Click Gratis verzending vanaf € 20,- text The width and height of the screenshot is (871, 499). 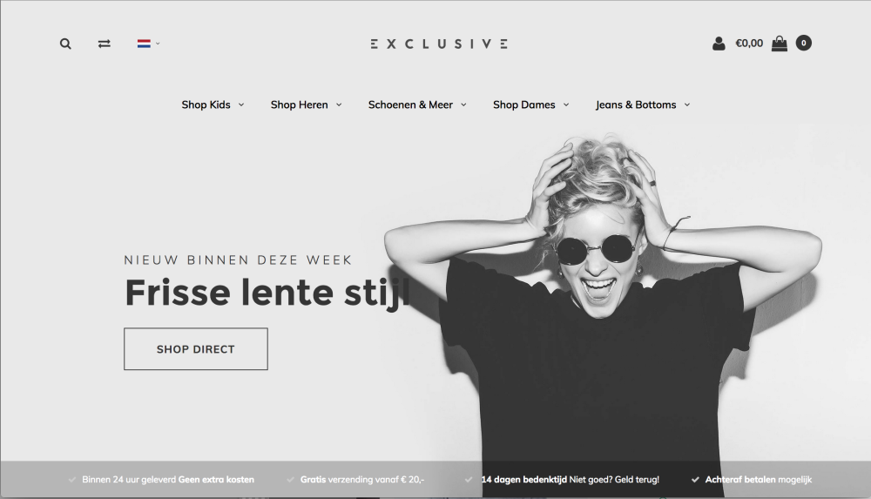(x=362, y=479)
